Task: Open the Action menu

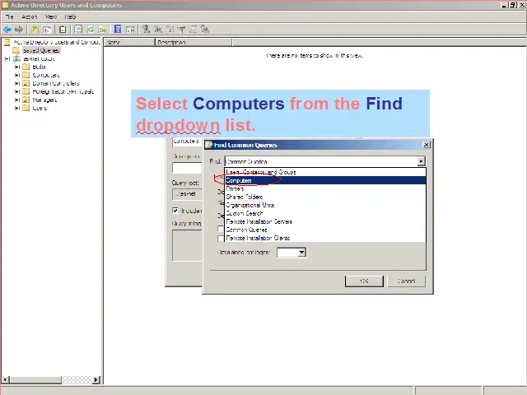Action: (30, 16)
